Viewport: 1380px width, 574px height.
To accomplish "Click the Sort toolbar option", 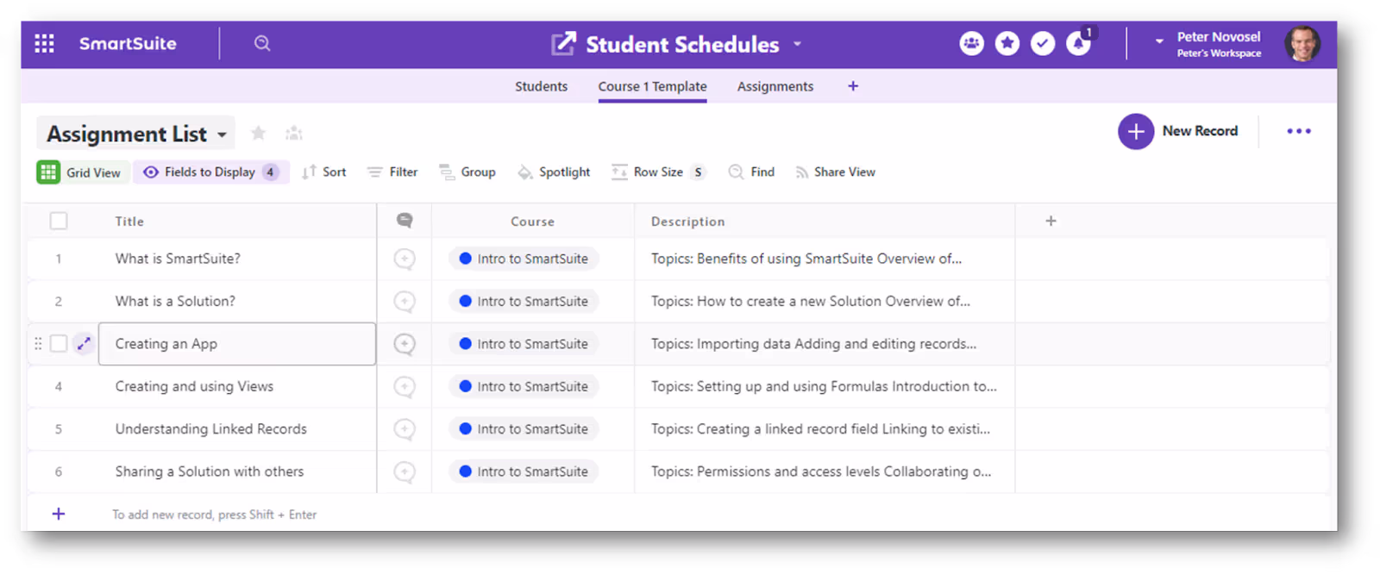I will click(324, 172).
